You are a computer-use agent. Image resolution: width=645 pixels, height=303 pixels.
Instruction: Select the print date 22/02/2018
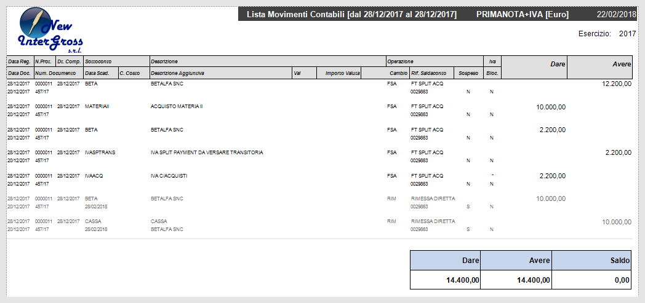[616, 15]
